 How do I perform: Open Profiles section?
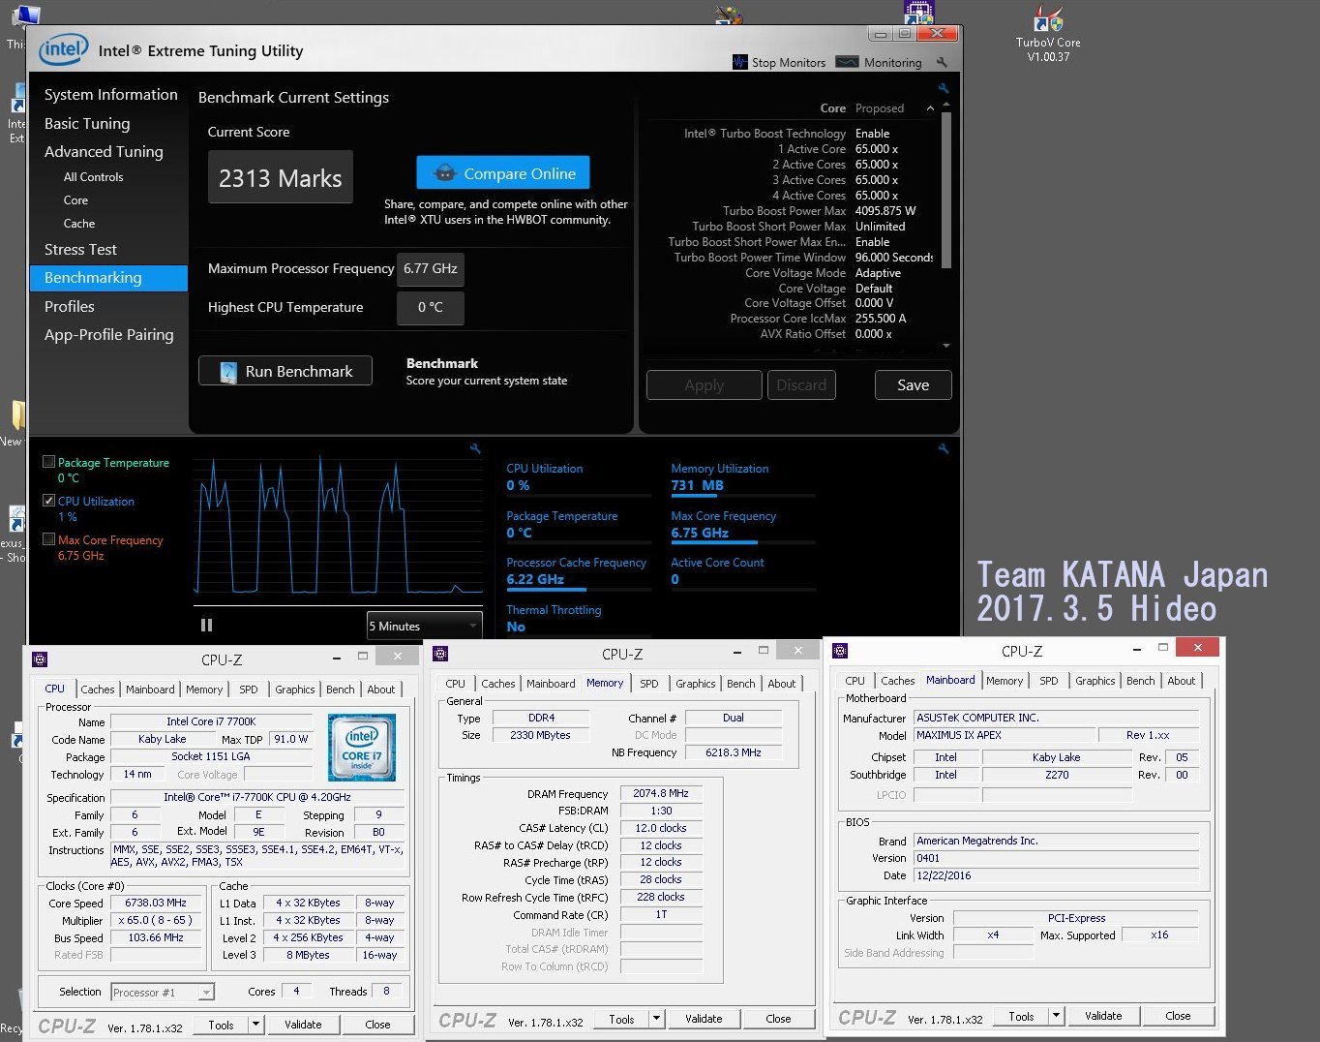70,307
